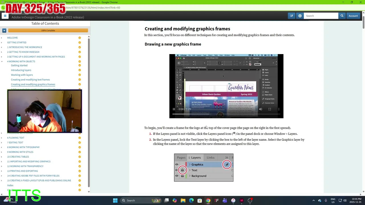
Task: Enter fullscreen on the lesson video
Action: point(270,109)
